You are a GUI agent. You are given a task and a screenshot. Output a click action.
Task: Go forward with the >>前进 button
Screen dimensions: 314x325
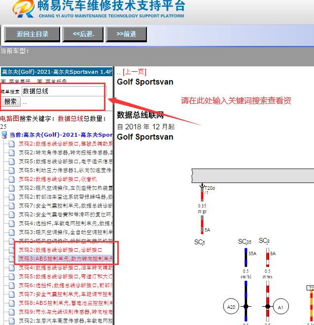tap(126, 34)
